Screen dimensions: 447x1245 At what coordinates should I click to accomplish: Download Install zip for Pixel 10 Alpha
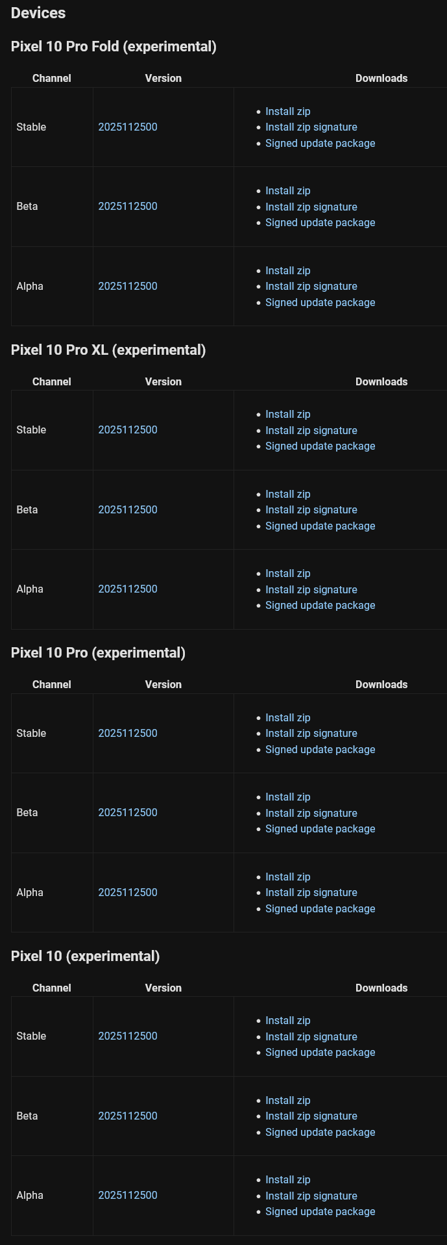tap(287, 1179)
